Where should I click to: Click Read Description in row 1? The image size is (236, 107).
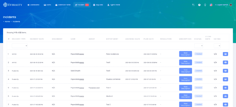coord(185,54)
